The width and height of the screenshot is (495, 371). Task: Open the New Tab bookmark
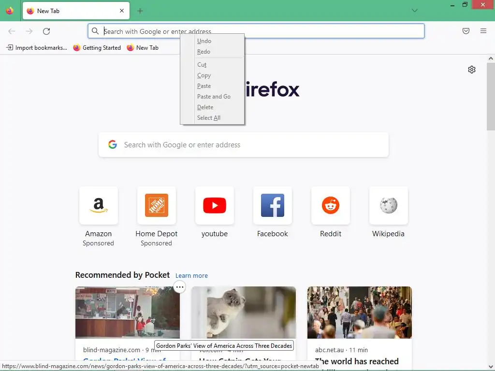[143, 48]
